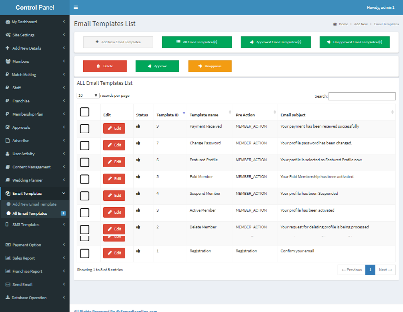Click the Pre Action column sort icon
The height and width of the screenshot is (312, 403).
point(275,112)
